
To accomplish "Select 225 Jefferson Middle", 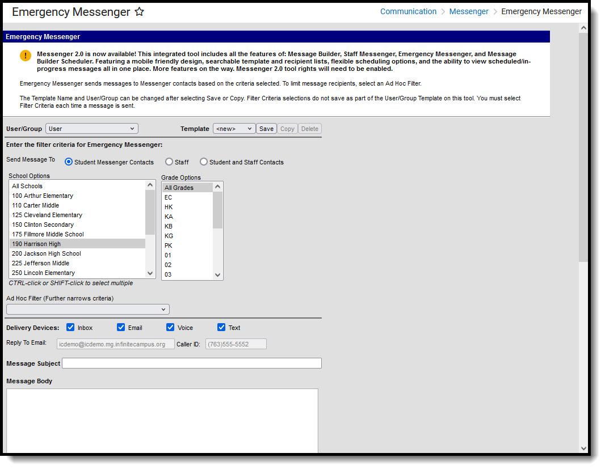I will [x=77, y=263].
